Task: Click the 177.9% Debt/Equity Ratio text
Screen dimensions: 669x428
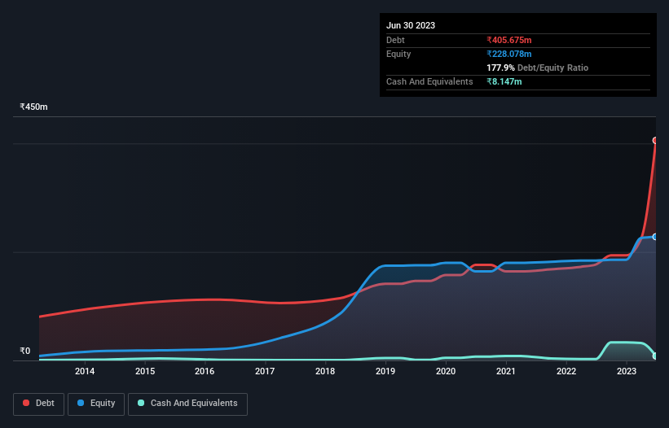Action: (x=537, y=68)
